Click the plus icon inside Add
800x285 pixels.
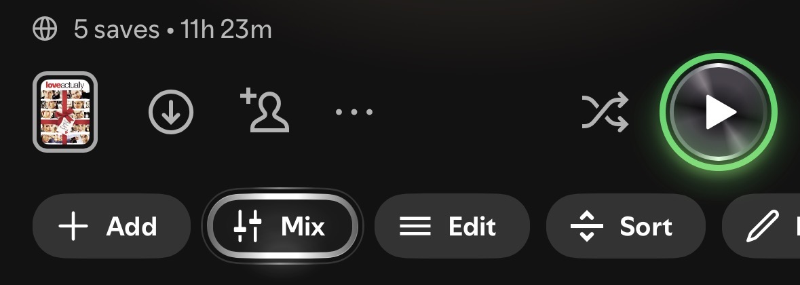pyautogui.click(x=73, y=227)
